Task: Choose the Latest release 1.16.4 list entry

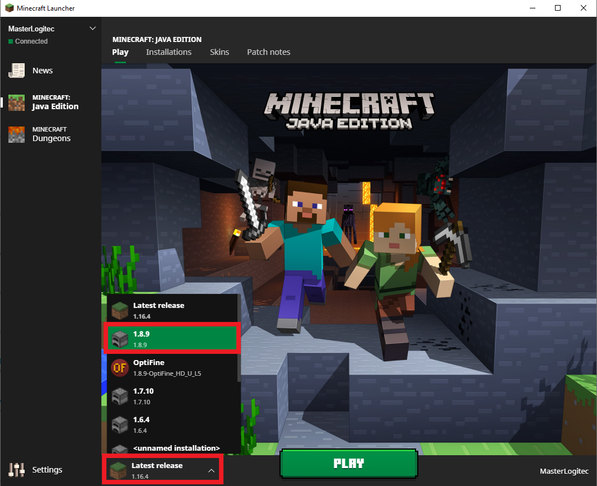Action: pyautogui.click(x=173, y=311)
